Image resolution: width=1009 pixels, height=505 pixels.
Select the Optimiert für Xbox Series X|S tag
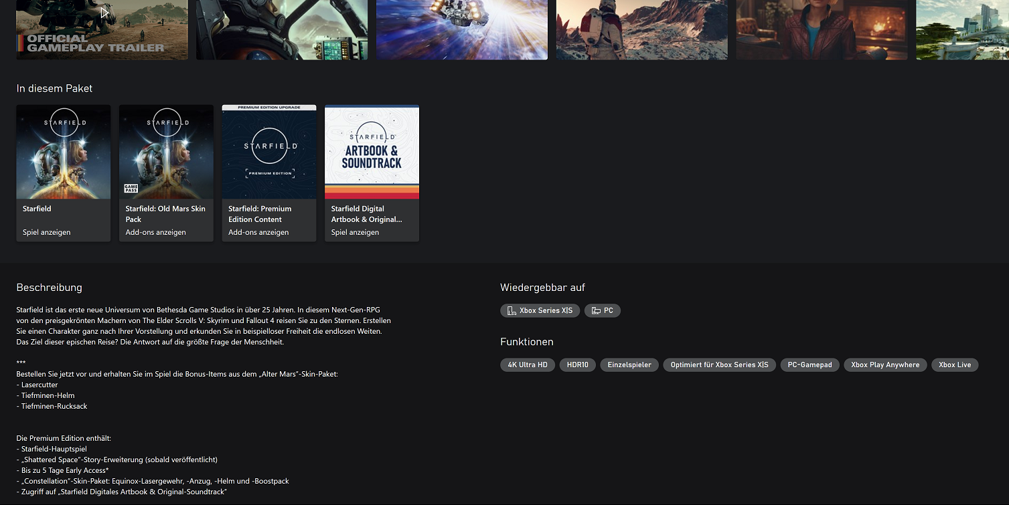coord(720,365)
